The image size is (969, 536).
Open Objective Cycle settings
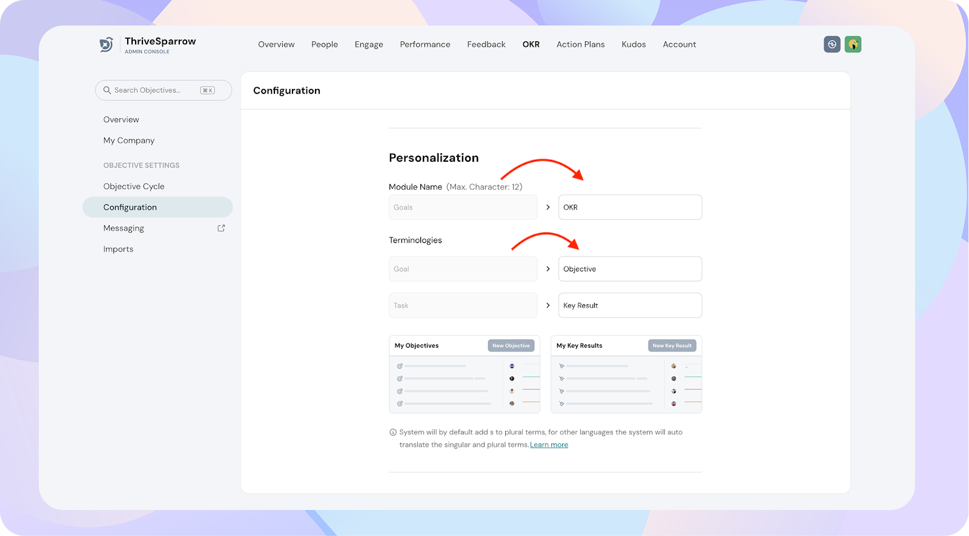pos(134,187)
